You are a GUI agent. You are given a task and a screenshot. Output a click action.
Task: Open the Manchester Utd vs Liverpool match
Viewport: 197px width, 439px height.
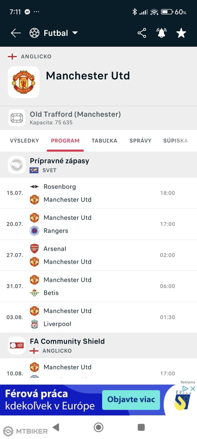click(x=98, y=317)
